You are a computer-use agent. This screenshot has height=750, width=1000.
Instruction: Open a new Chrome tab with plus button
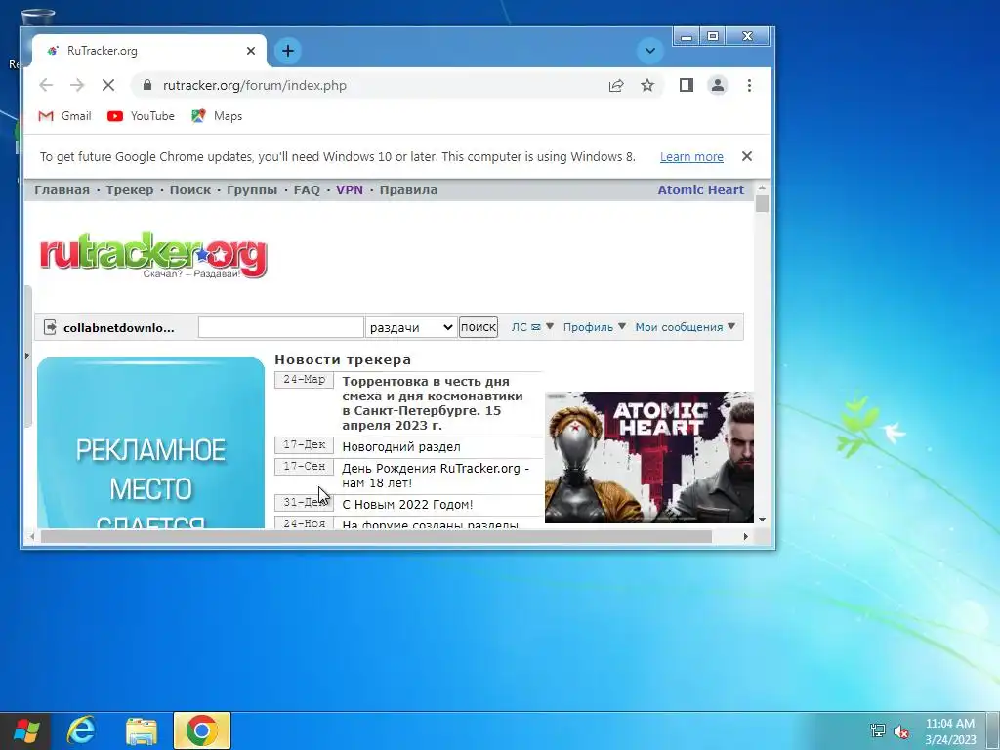point(288,51)
